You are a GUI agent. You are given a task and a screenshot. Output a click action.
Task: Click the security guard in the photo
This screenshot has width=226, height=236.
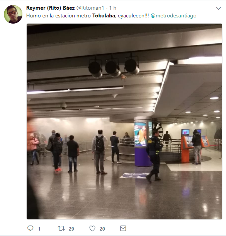[154, 156]
